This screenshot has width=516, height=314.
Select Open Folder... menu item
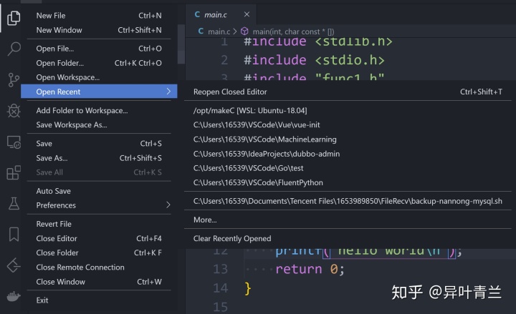pyautogui.click(x=99, y=63)
